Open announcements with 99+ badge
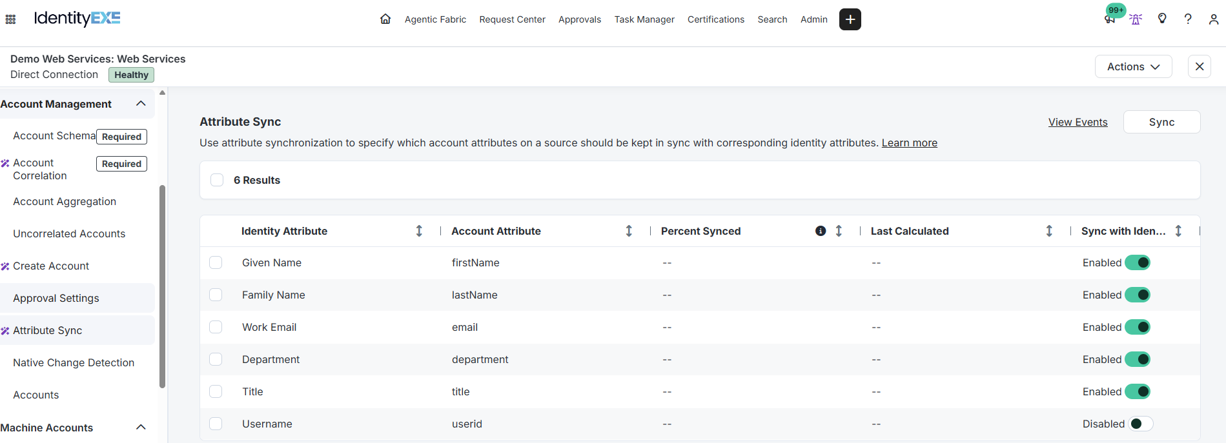 pyautogui.click(x=1110, y=19)
